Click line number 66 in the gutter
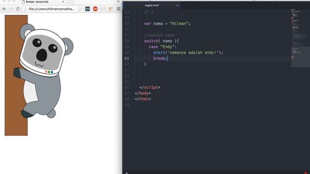The height and width of the screenshot is (174, 310). point(127,87)
